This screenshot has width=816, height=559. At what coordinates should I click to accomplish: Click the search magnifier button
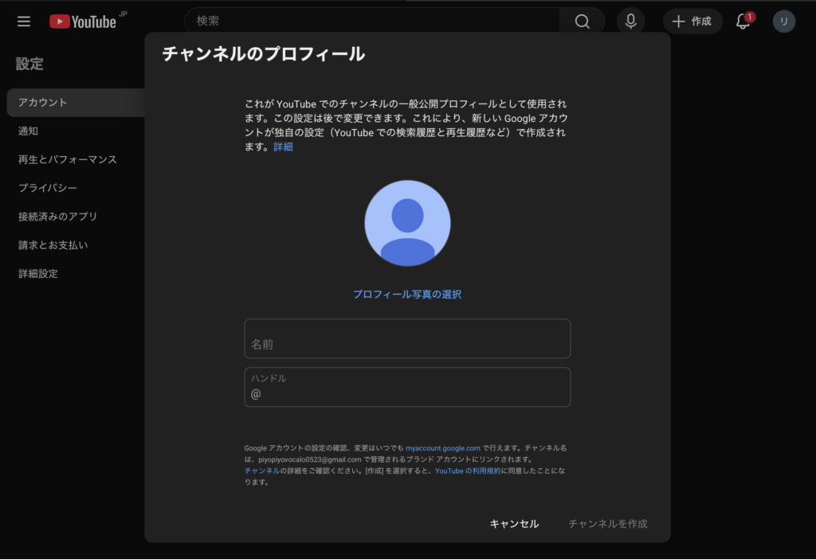click(x=582, y=21)
